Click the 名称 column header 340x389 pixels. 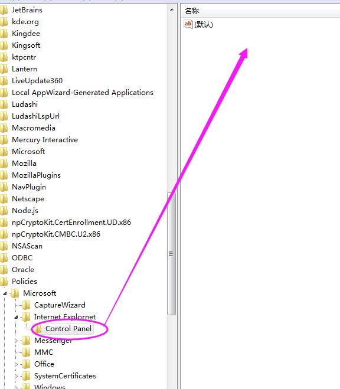(x=192, y=11)
